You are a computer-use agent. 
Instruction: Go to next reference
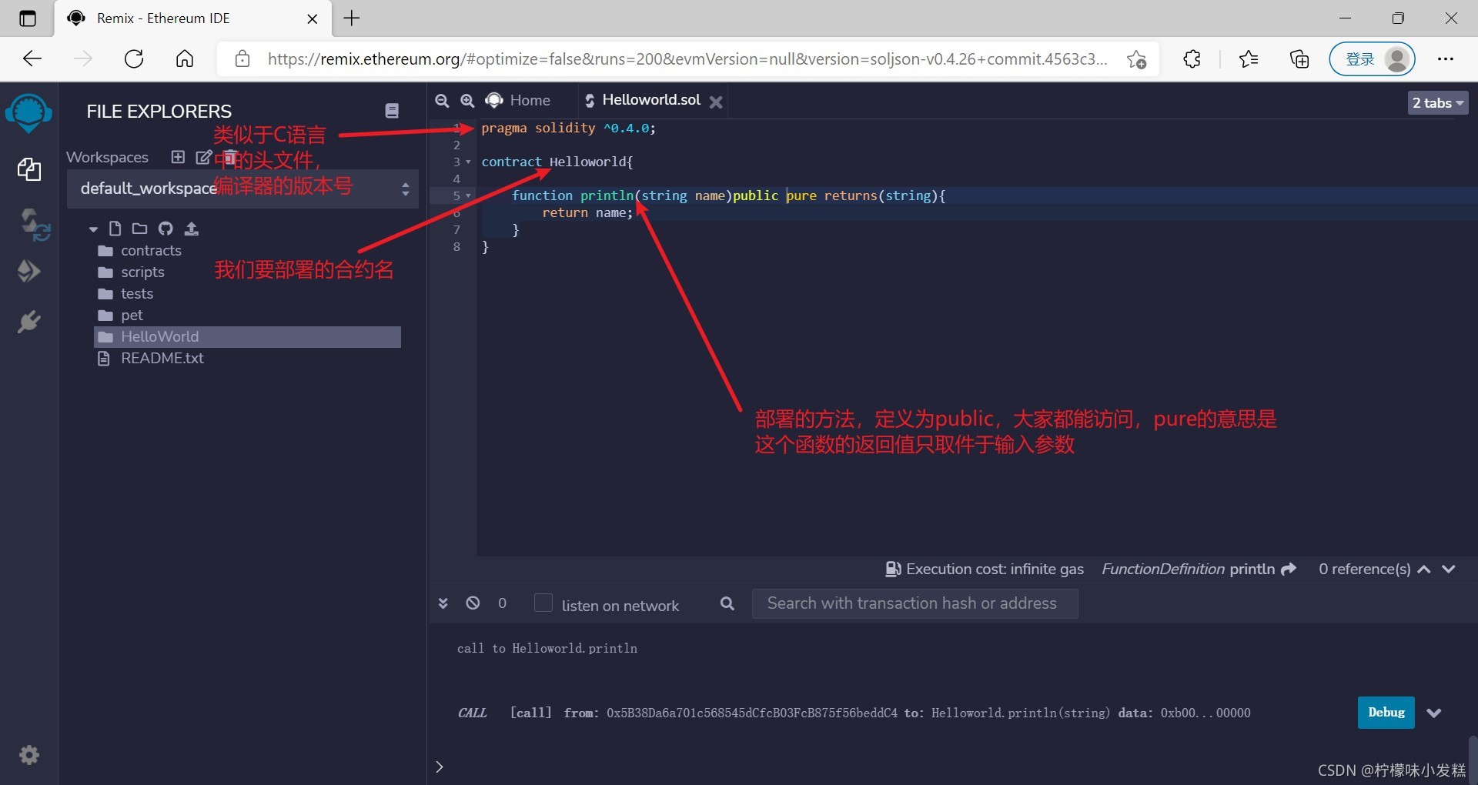pos(1449,569)
